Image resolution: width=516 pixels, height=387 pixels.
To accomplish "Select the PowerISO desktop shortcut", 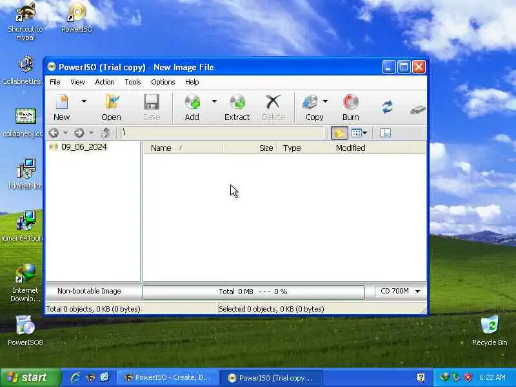I will click(77, 18).
